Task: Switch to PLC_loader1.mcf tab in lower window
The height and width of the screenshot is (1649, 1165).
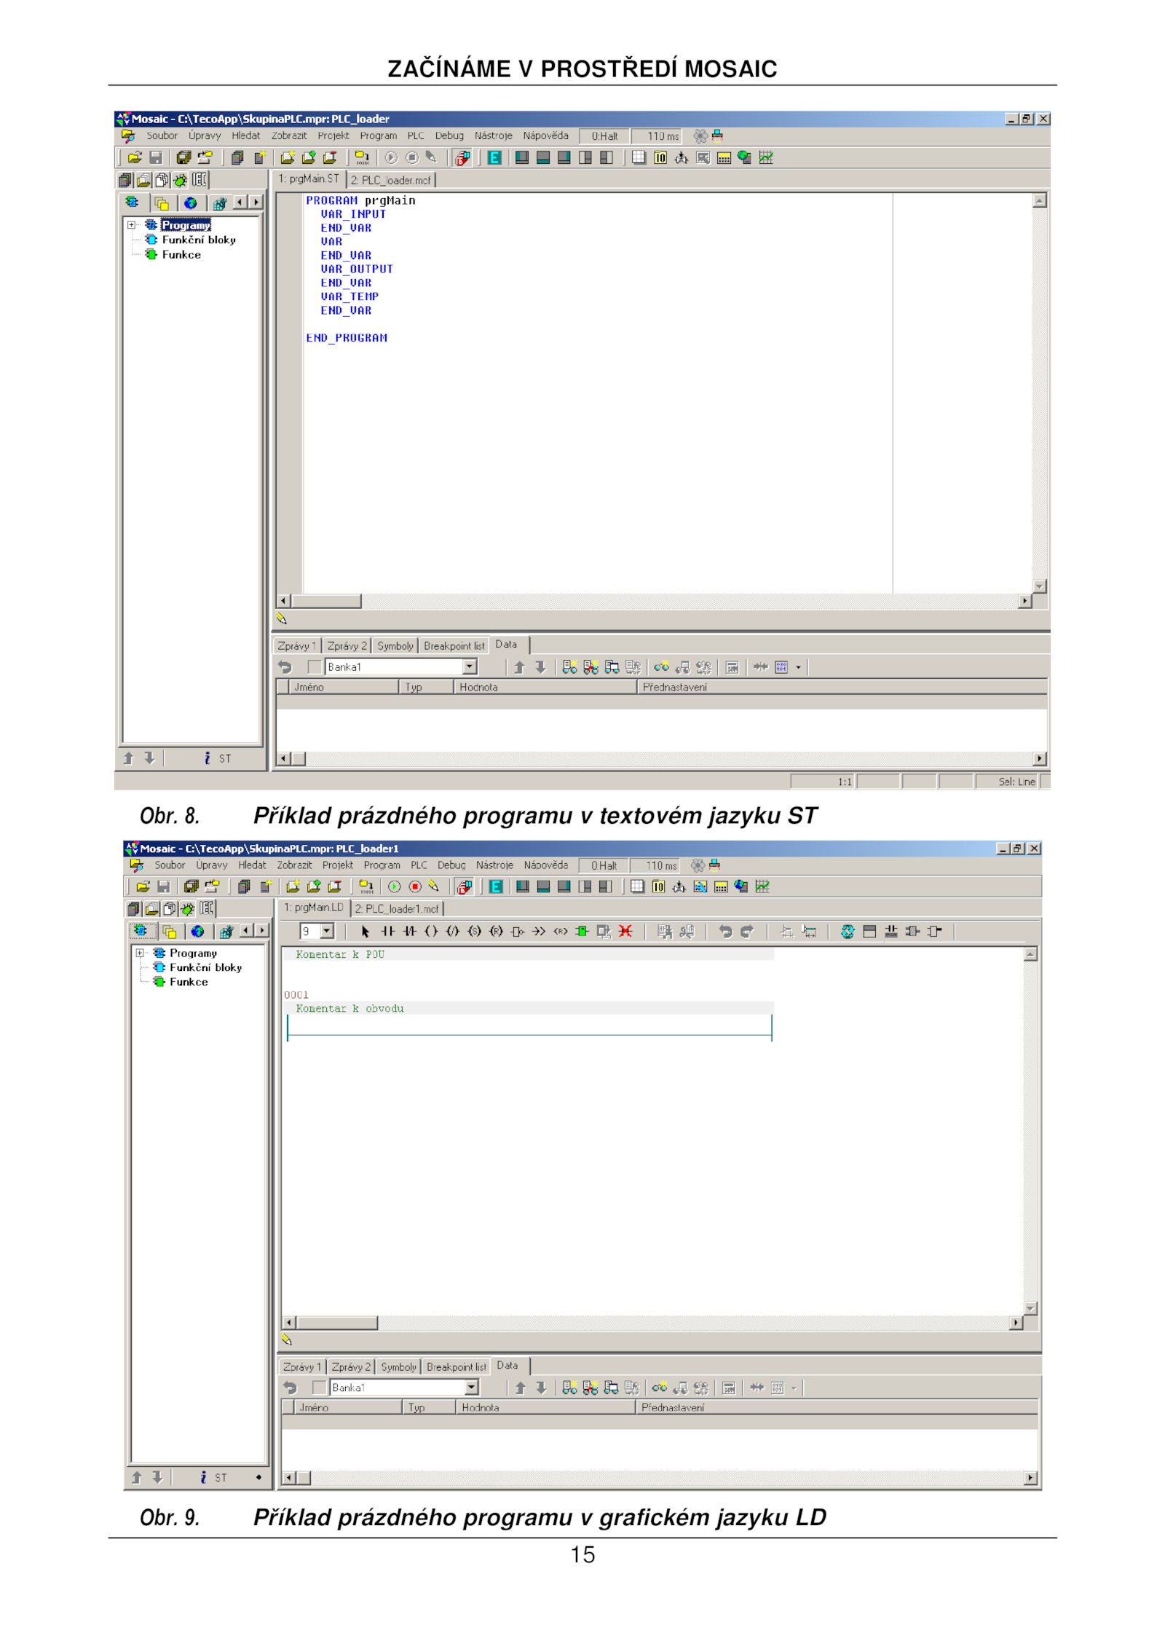Action: [x=398, y=909]
